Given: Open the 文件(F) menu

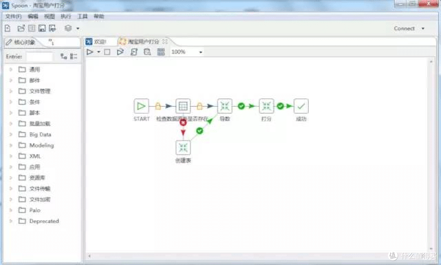Looking at the screenshot, I should (13, 16).
